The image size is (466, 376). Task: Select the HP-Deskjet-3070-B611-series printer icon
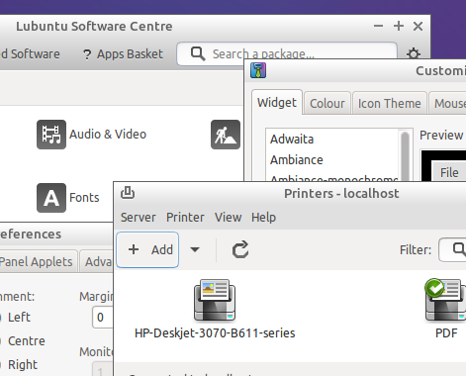pos(215,300)
